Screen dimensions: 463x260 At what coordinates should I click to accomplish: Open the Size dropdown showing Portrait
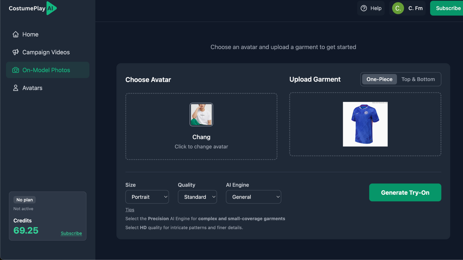coord(147,197)
